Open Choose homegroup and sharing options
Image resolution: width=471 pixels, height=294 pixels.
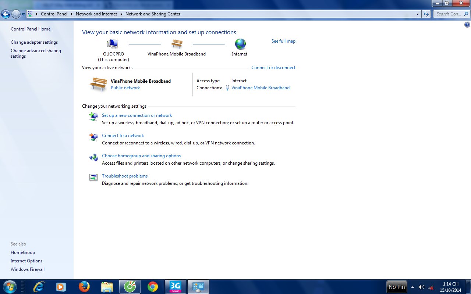[x=141, y=156]
